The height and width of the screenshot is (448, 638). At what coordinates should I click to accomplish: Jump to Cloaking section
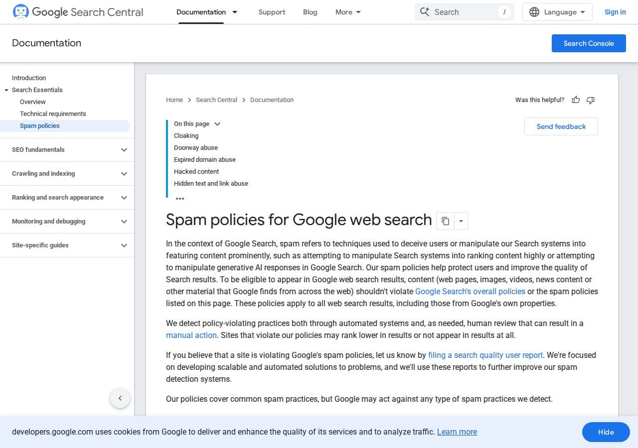(x=186, y=136)
